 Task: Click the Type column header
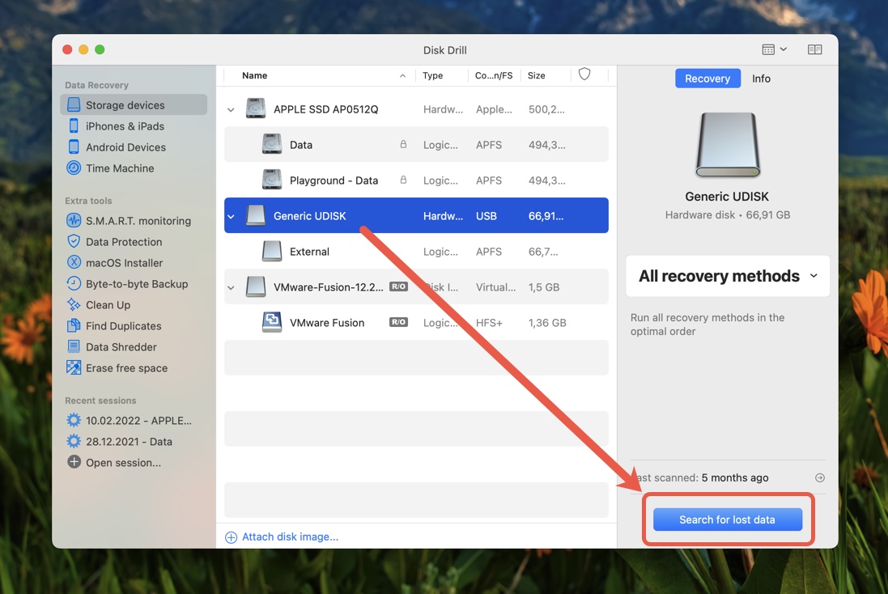pyautogui.click(x=433, y=75)
